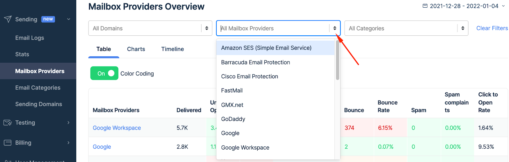509x162 pixels.
Task: Click the Spam column header
Action: point(419,110)
